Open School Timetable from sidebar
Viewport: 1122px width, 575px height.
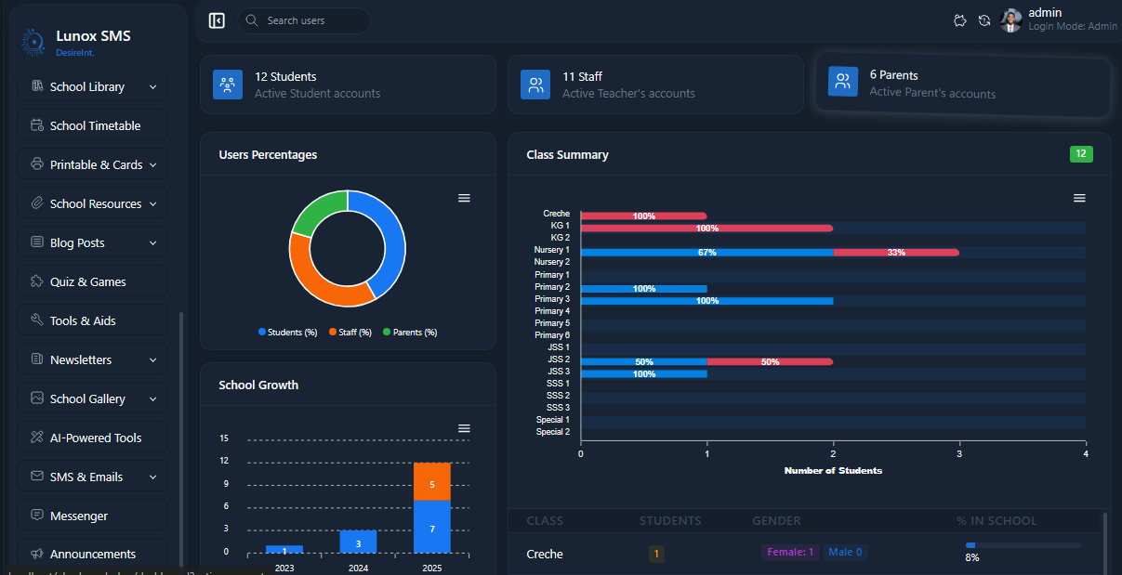click(x=93, y=125)
